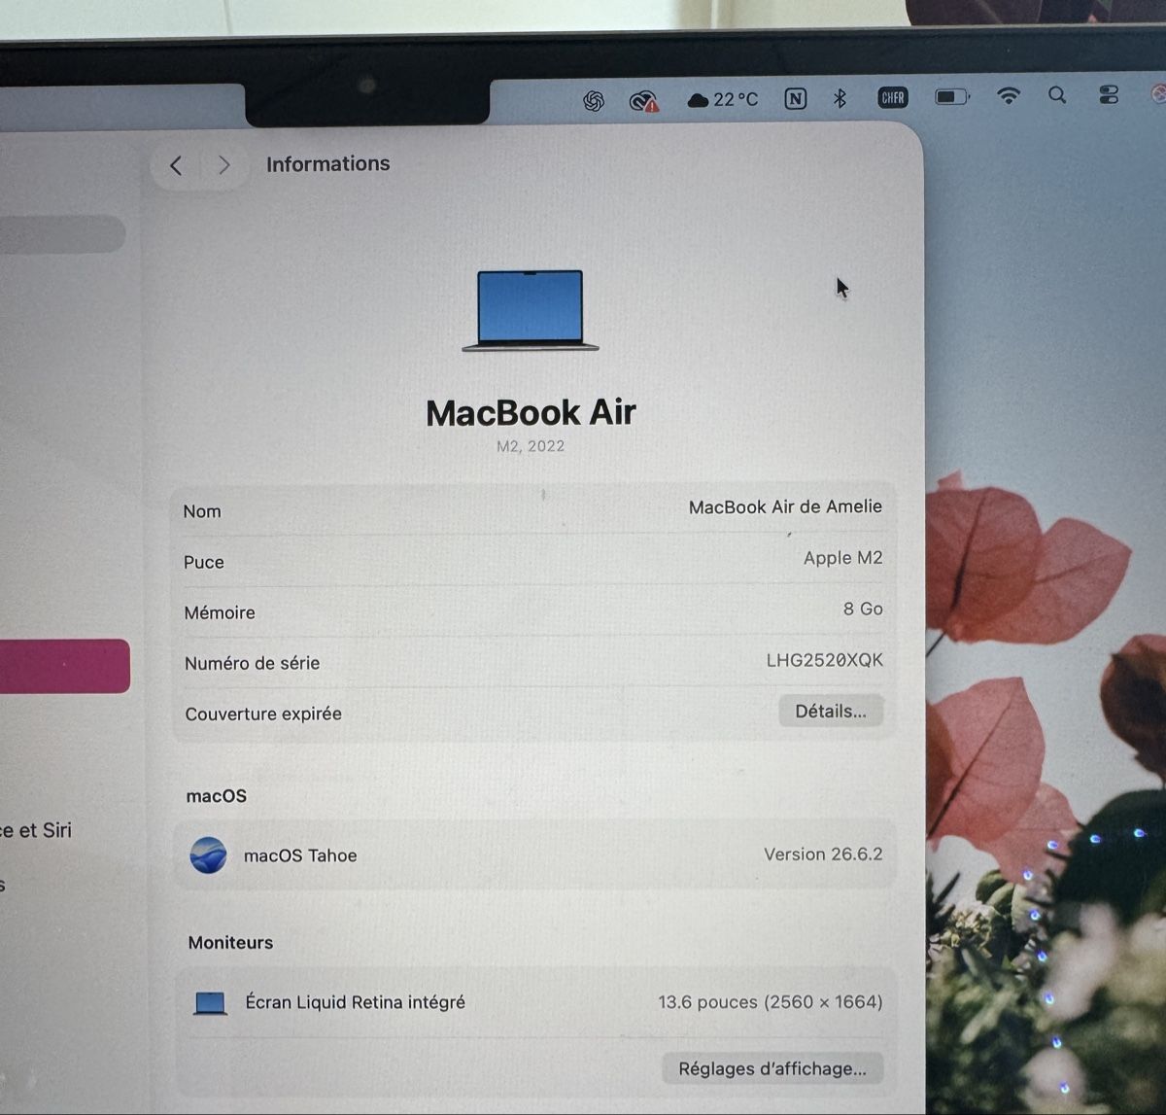Switch the CHFR keyboard input source
Screen dimensions: 1166x1115
pos(892,97)
